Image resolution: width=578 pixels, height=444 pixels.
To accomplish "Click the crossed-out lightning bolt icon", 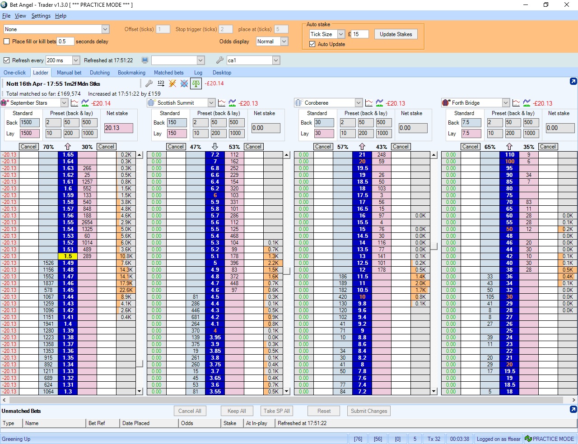I will point(172,83).
